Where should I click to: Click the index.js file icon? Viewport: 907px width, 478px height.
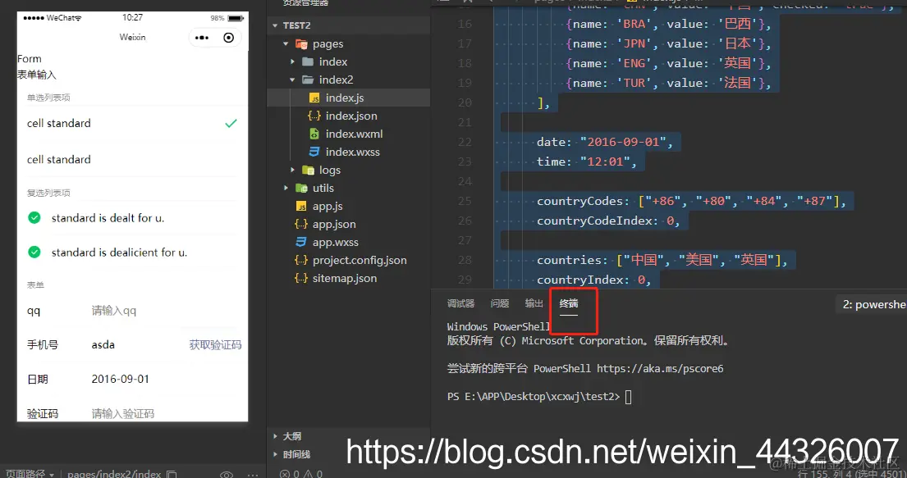coord(314,98)
